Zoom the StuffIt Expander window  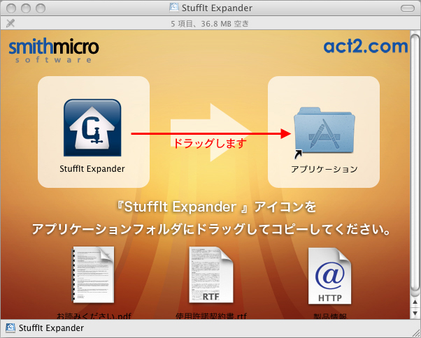41,8
